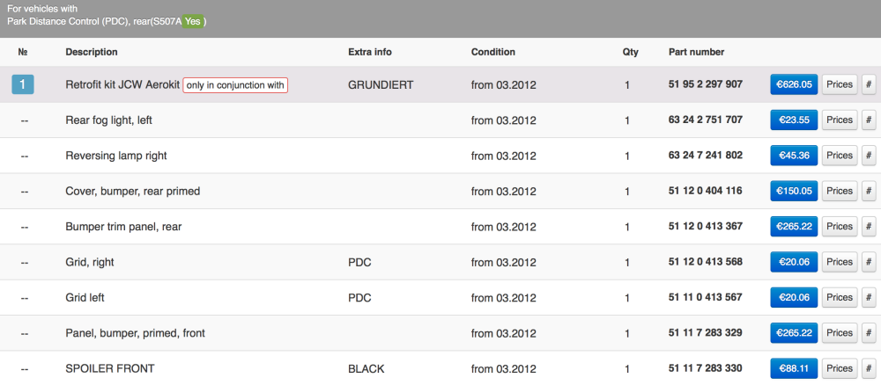This screenshot has width=881, height=385.
Task: Open Prices for Panel, bumper, primed, front
Action: tap(840, 333)
